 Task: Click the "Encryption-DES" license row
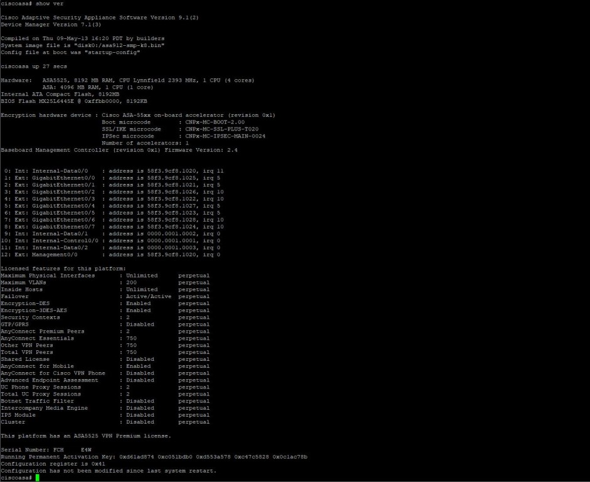tap(105, 304)
